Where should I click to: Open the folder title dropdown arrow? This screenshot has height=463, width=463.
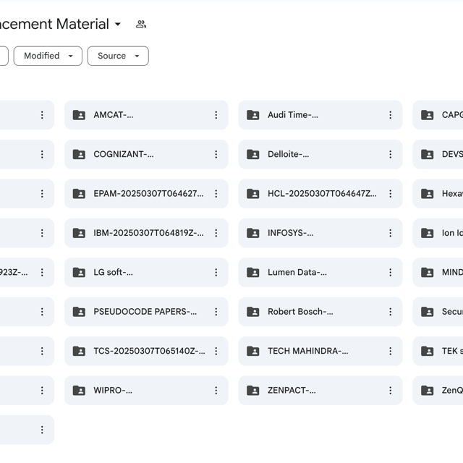118,24
